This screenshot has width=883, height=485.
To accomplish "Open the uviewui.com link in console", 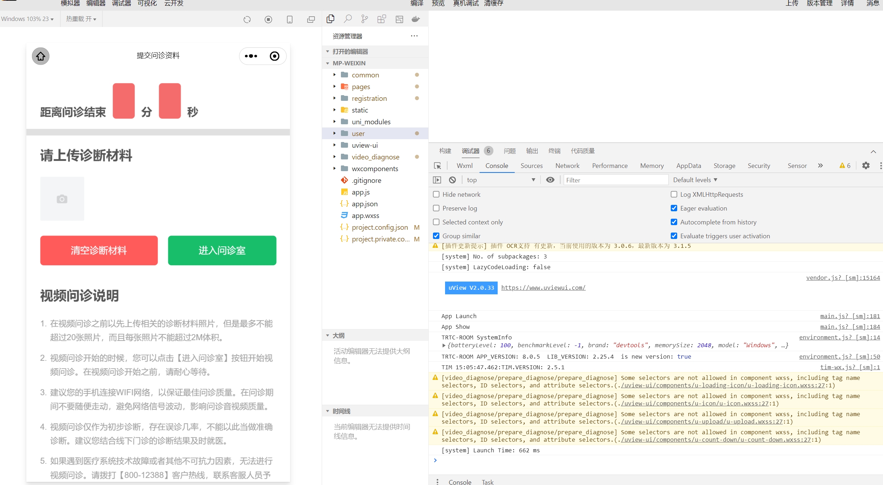I will pos(543,288).
